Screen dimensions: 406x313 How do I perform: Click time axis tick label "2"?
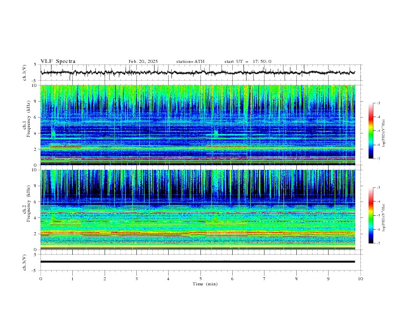pos(105,279)
